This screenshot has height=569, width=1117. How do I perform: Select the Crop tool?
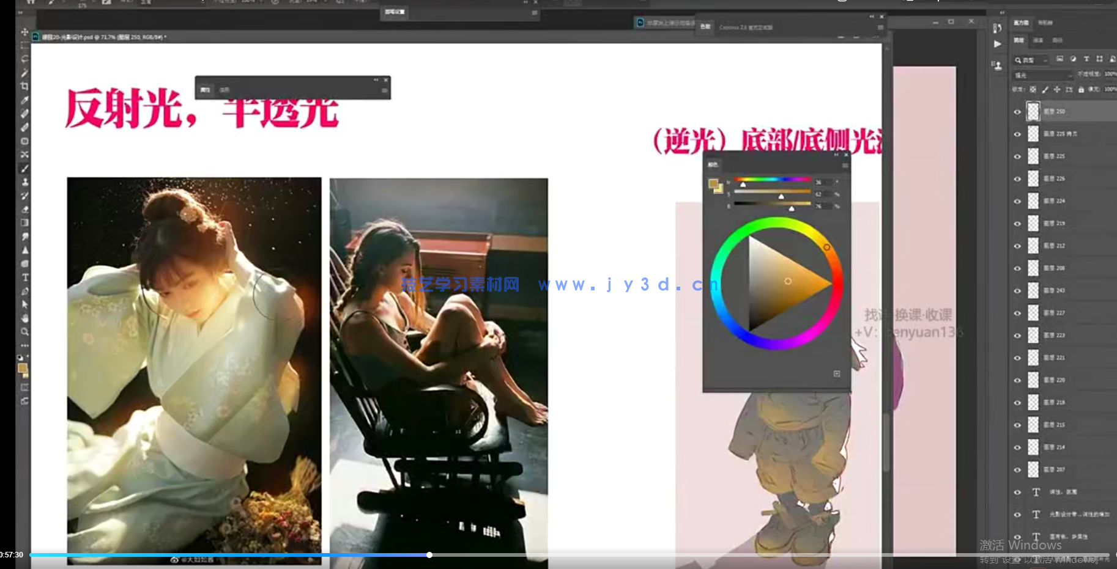click(x=24, y=86)
